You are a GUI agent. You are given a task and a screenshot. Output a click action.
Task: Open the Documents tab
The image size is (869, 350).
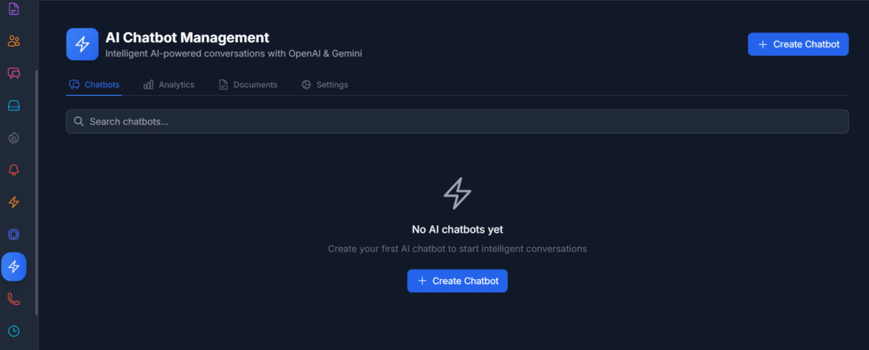pyautogui.click(x=248, y=85)
